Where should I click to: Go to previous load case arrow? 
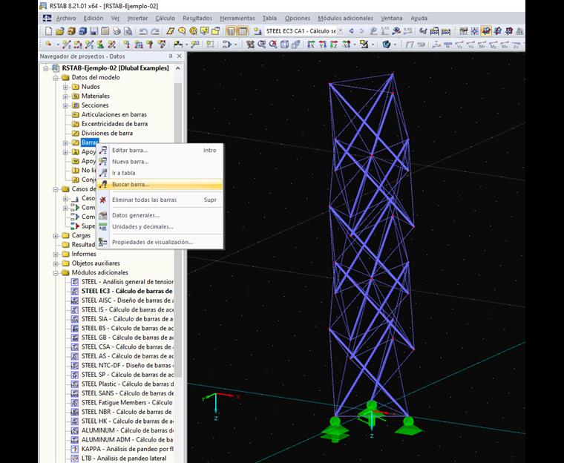point(352,31)
